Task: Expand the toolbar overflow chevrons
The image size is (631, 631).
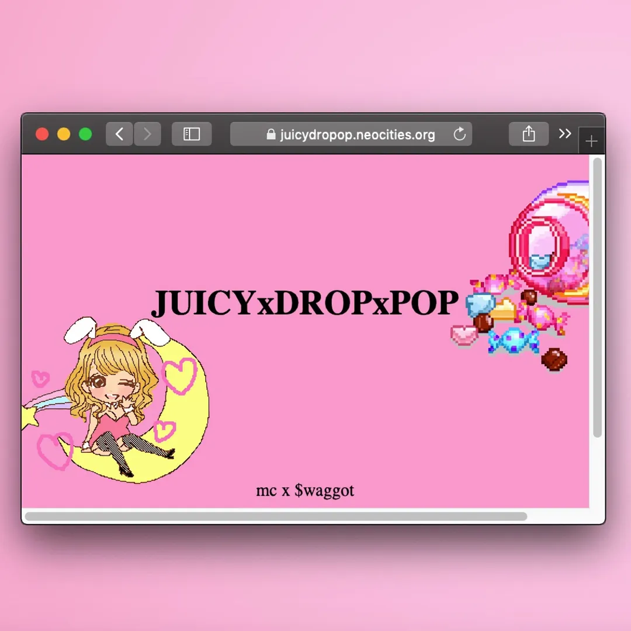Action: point(564,134)
